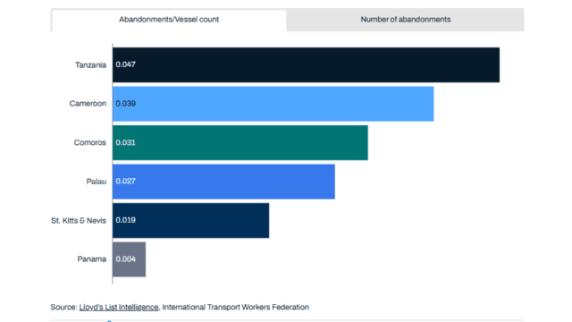Click the Cameroon axis label

point(88,104)
